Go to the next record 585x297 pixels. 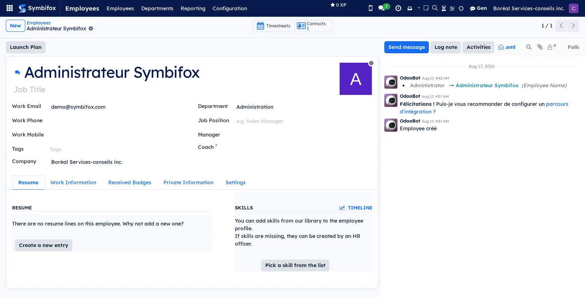[573, 26]
